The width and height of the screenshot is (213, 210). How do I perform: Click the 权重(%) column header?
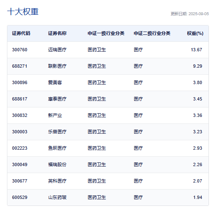195,33
